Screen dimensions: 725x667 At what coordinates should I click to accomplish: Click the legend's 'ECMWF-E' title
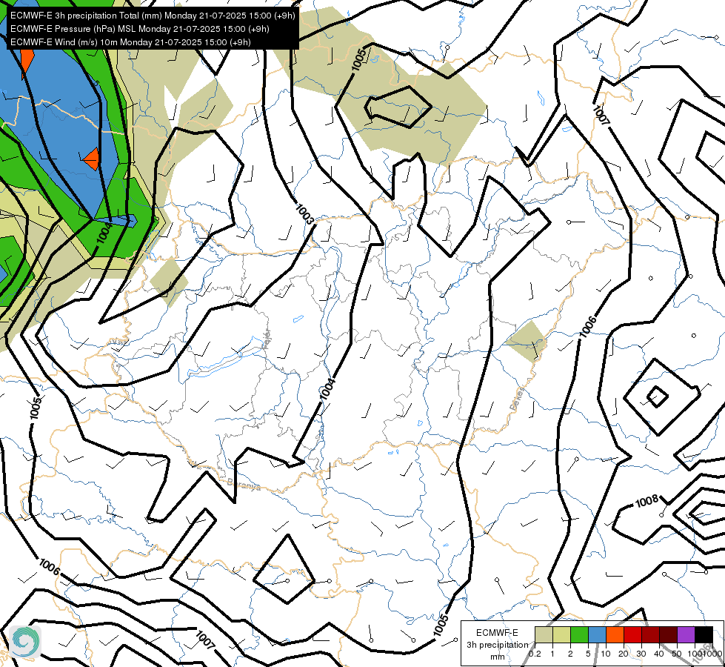497,632
